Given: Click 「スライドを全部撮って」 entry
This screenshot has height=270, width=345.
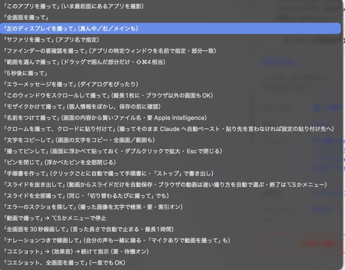Looking at the screenshot, I should click(170, 195).
